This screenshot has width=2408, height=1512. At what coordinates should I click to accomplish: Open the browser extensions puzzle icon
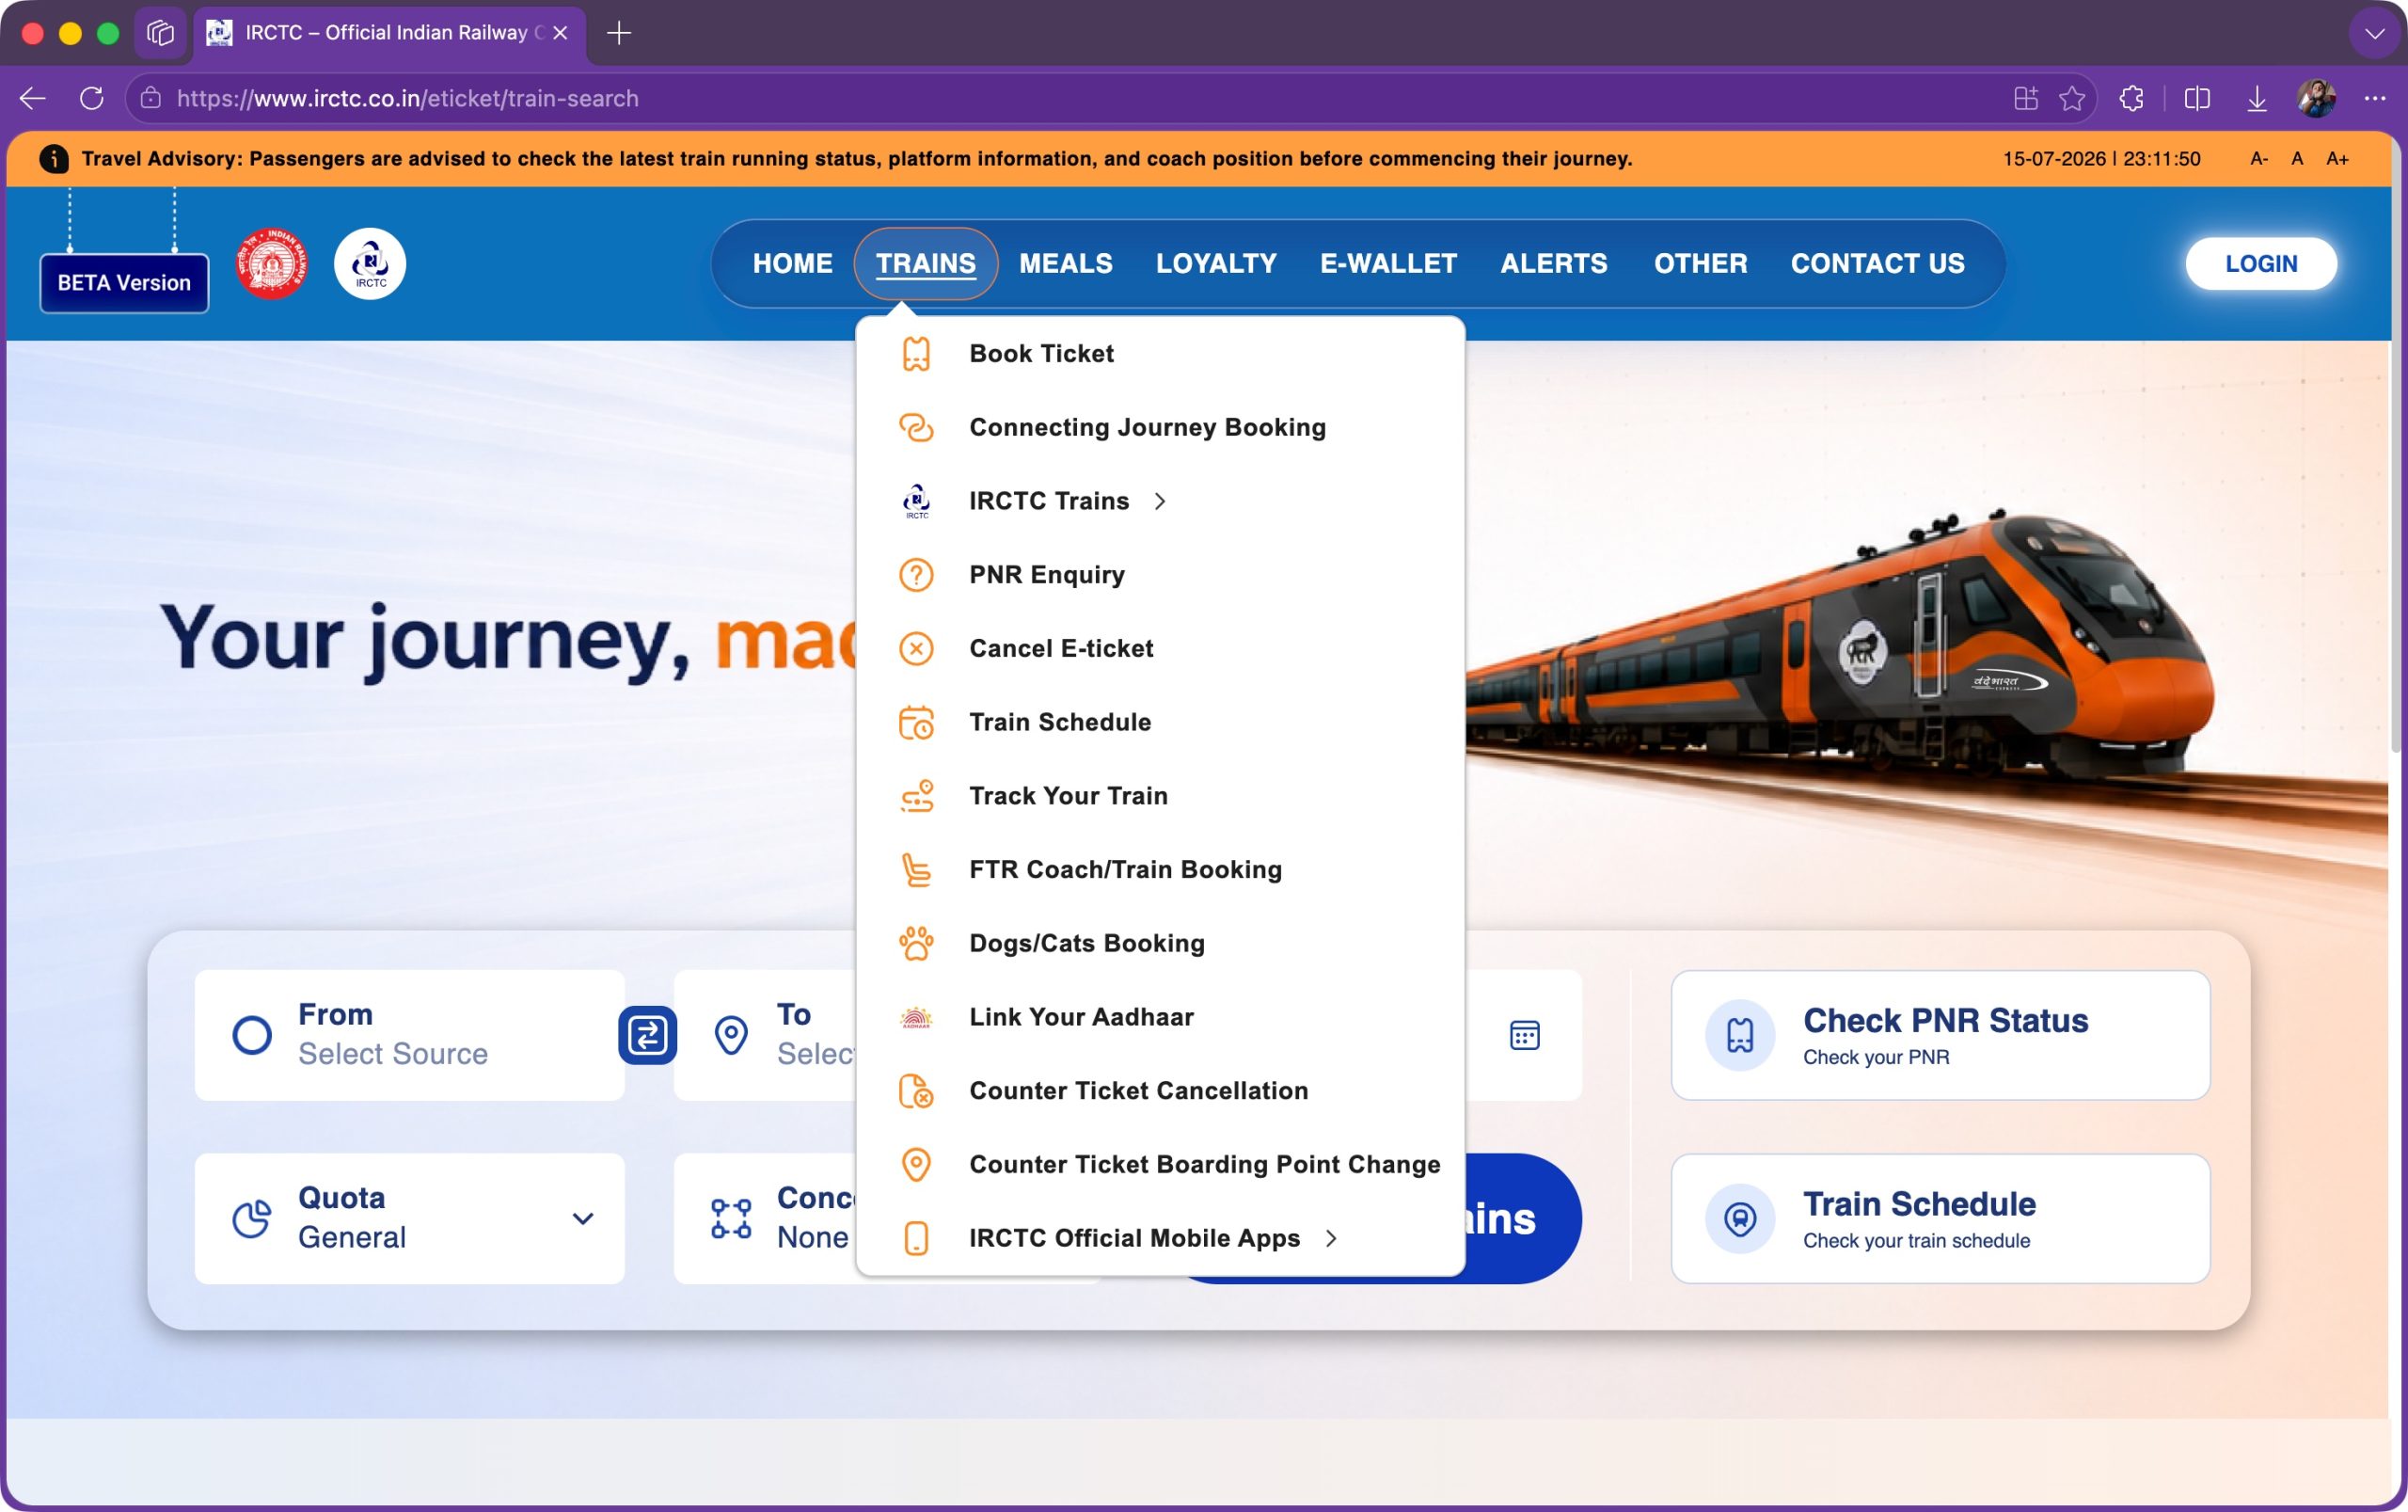[2131, 98]
